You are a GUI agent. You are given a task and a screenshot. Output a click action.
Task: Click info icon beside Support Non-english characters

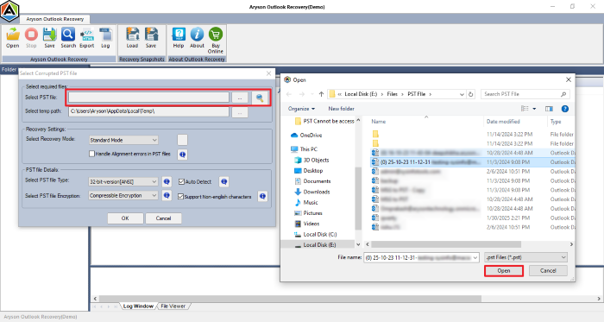262,196
